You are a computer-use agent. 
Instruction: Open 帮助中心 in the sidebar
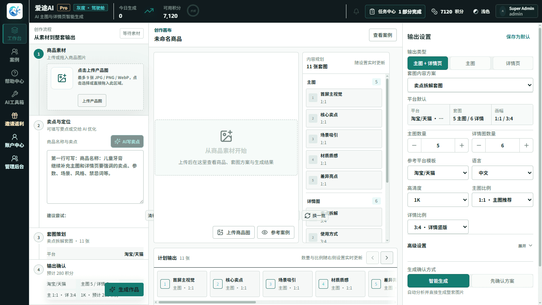[x=15, y=77]
